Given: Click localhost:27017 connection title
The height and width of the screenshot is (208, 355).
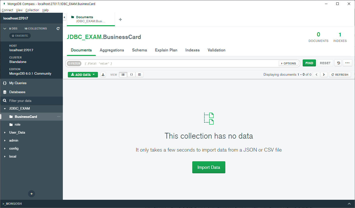Looking at the screenshot, I should coord(16,18).
